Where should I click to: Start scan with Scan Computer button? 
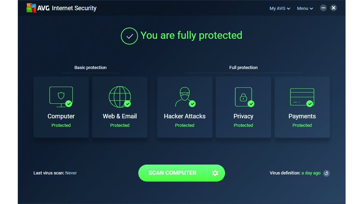click(172, 173)
